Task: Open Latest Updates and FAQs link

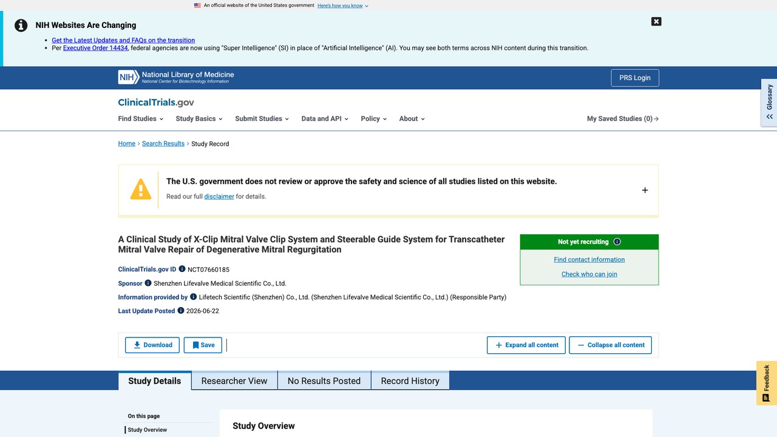Action: pos(123,40)
